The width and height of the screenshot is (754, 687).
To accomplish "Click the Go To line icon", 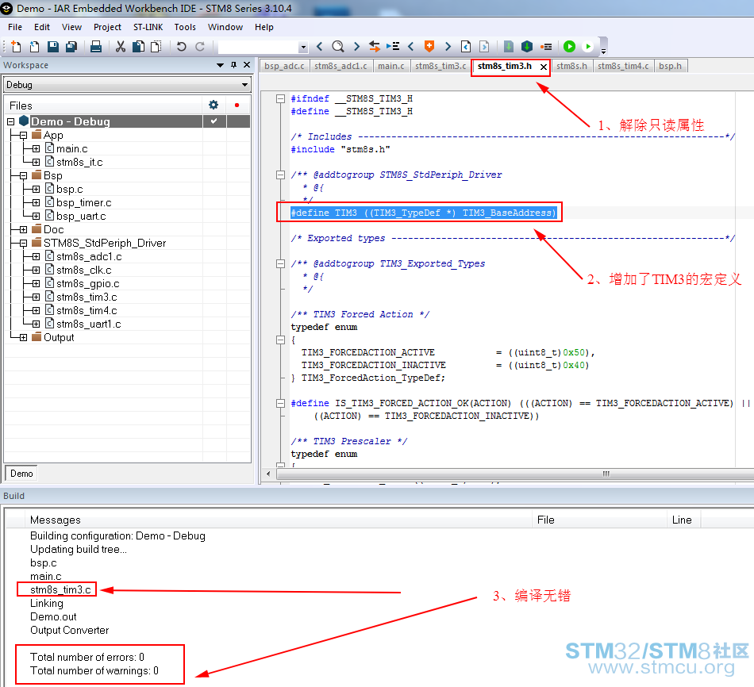I will [x=393, y=46].
